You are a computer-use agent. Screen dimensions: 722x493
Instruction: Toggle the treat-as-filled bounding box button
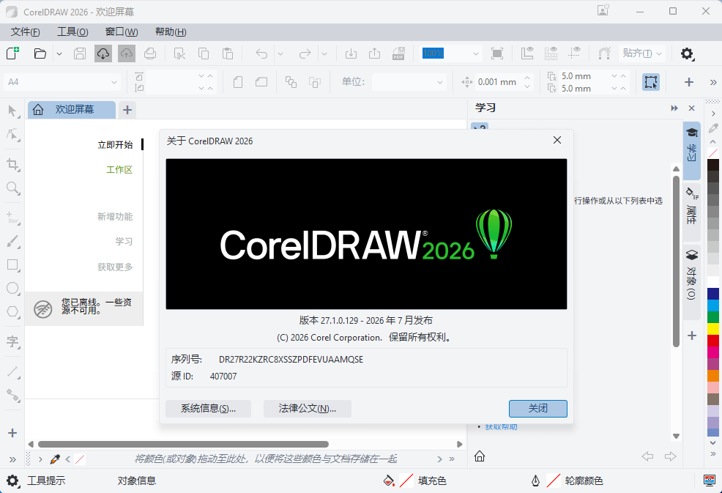click(651, 82)
